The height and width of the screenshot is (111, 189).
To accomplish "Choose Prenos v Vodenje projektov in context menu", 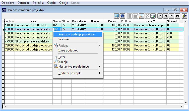I will 78,34.
